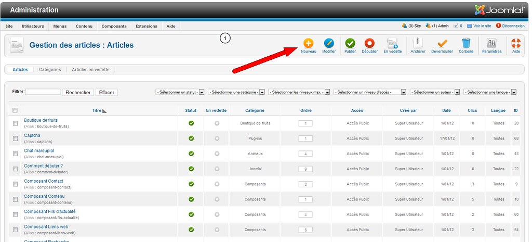
Task: Open the Utilisateurs menu
Action: point(33,26)
